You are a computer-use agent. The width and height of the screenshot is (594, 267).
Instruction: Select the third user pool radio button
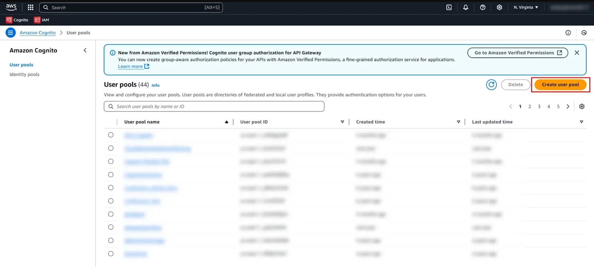pos(111,161)
